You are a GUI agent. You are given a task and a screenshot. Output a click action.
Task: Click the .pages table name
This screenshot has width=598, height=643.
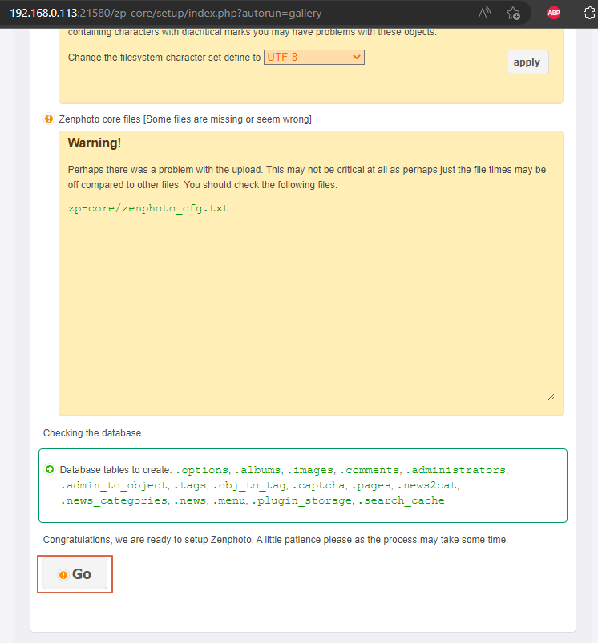371,485
